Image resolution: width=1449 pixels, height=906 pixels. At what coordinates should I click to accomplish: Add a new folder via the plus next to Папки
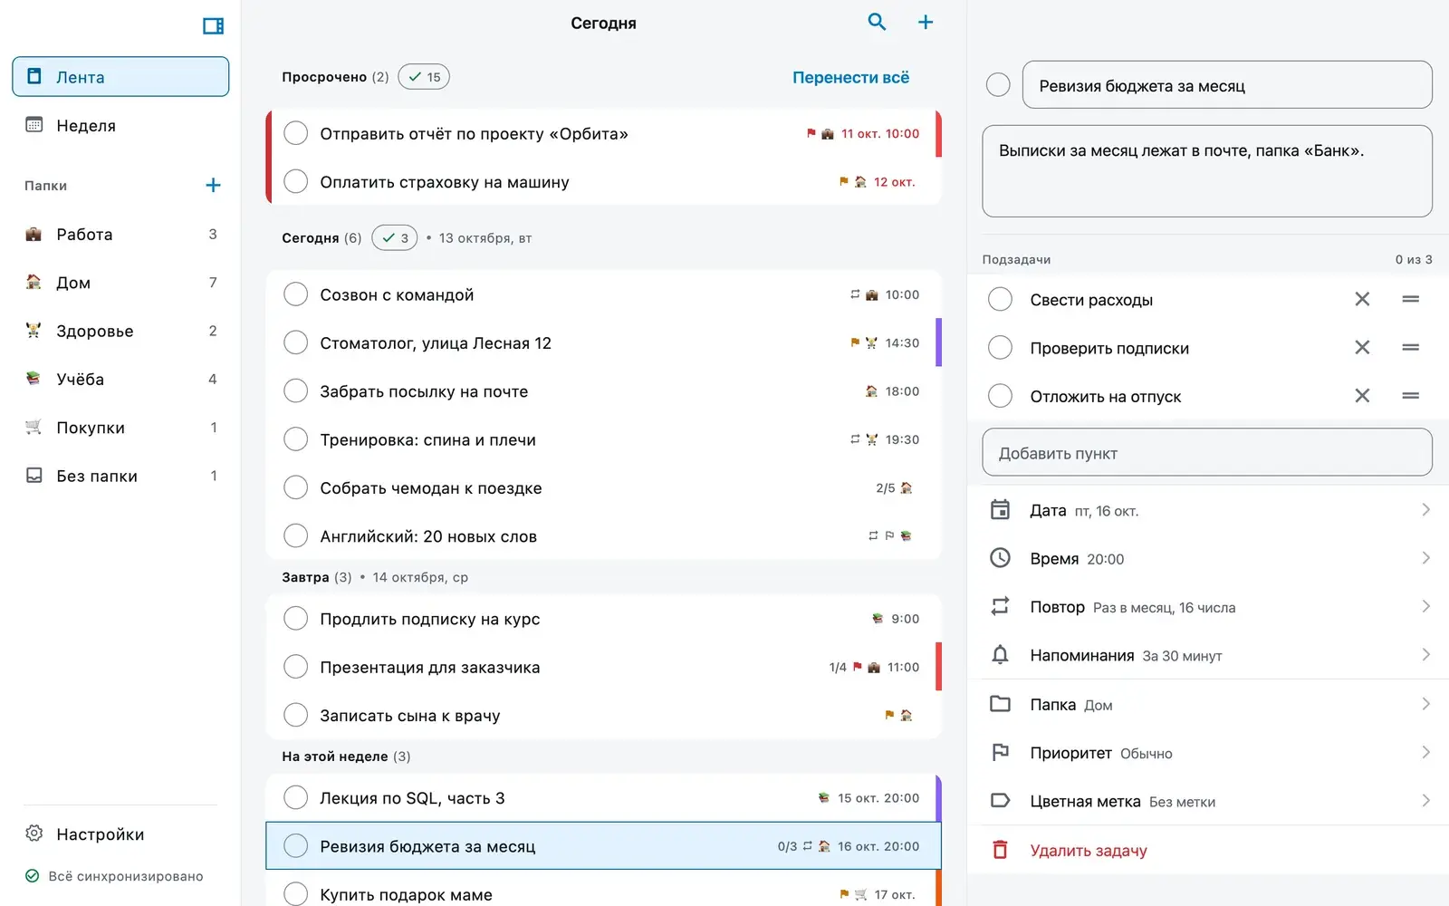[213, 185]
